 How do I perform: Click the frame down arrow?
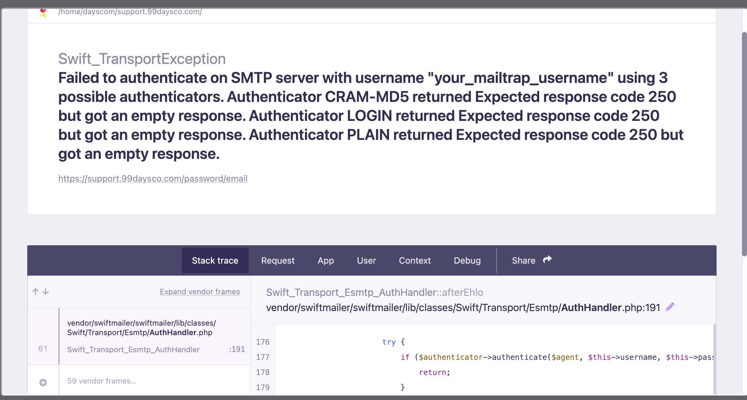[x=46, y=291]
